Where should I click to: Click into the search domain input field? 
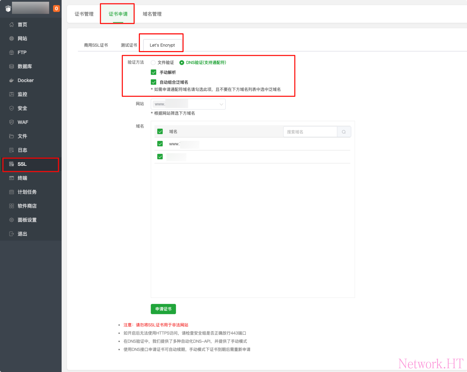(310, 132)
